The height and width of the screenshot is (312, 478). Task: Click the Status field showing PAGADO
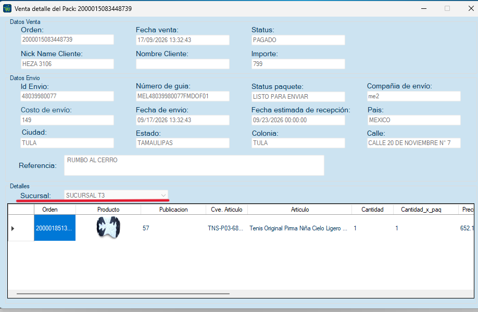(x=298, y=40)
